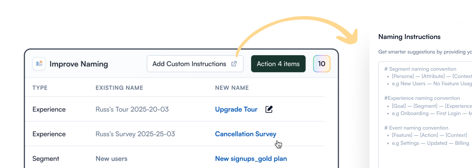The width and height of the screenshot is (472, 168).
Task: Click the Cancellation Survey suggested name
Action: pos(245,134)
